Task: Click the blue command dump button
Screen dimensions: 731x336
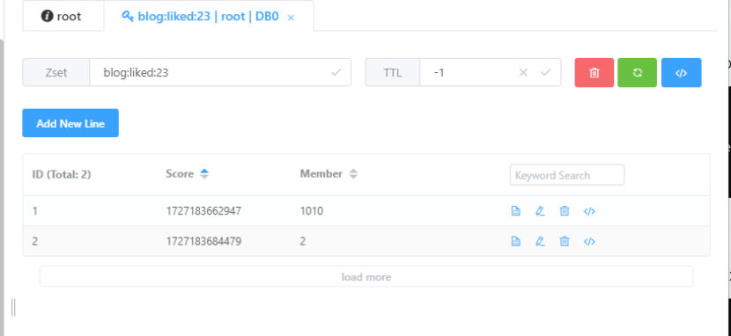Action: pos(681,73)
